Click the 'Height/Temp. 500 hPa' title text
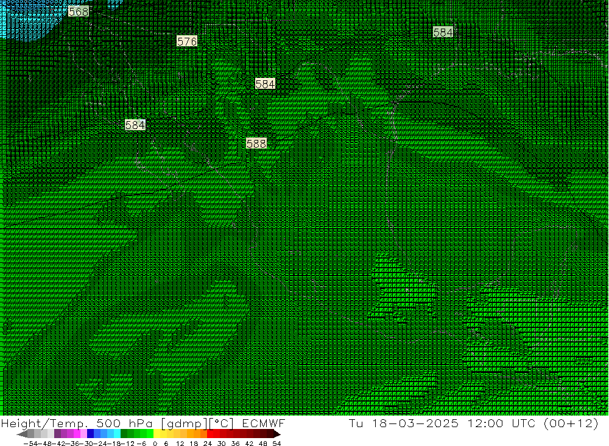Viewport: 609px width, 446px height. pos(77,423)
